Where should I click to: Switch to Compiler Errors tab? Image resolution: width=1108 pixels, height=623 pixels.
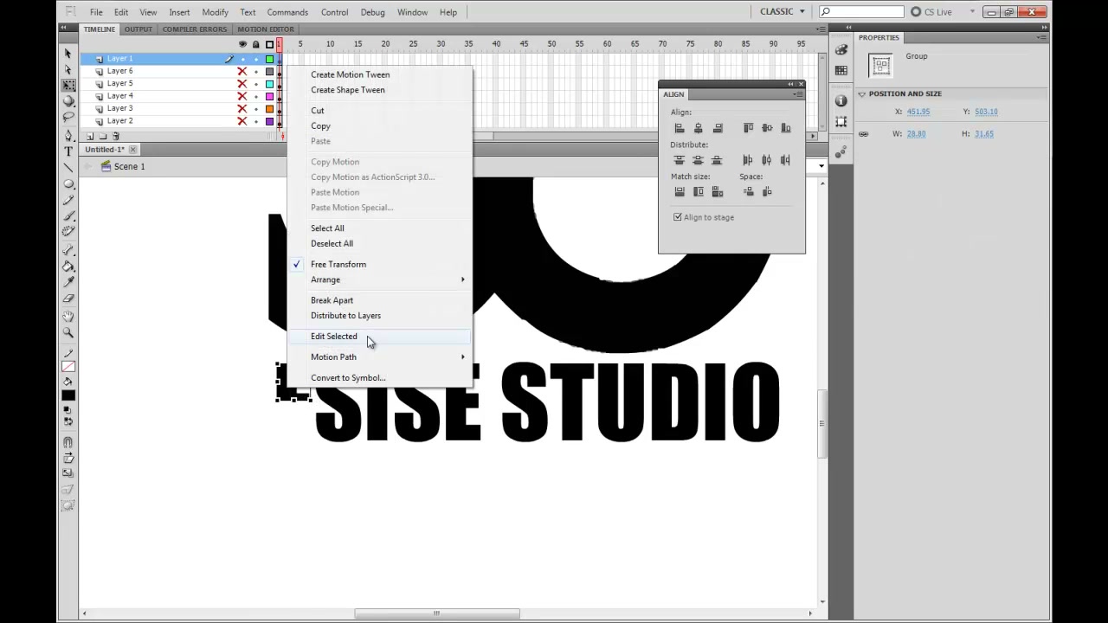[x=195, y=29]
